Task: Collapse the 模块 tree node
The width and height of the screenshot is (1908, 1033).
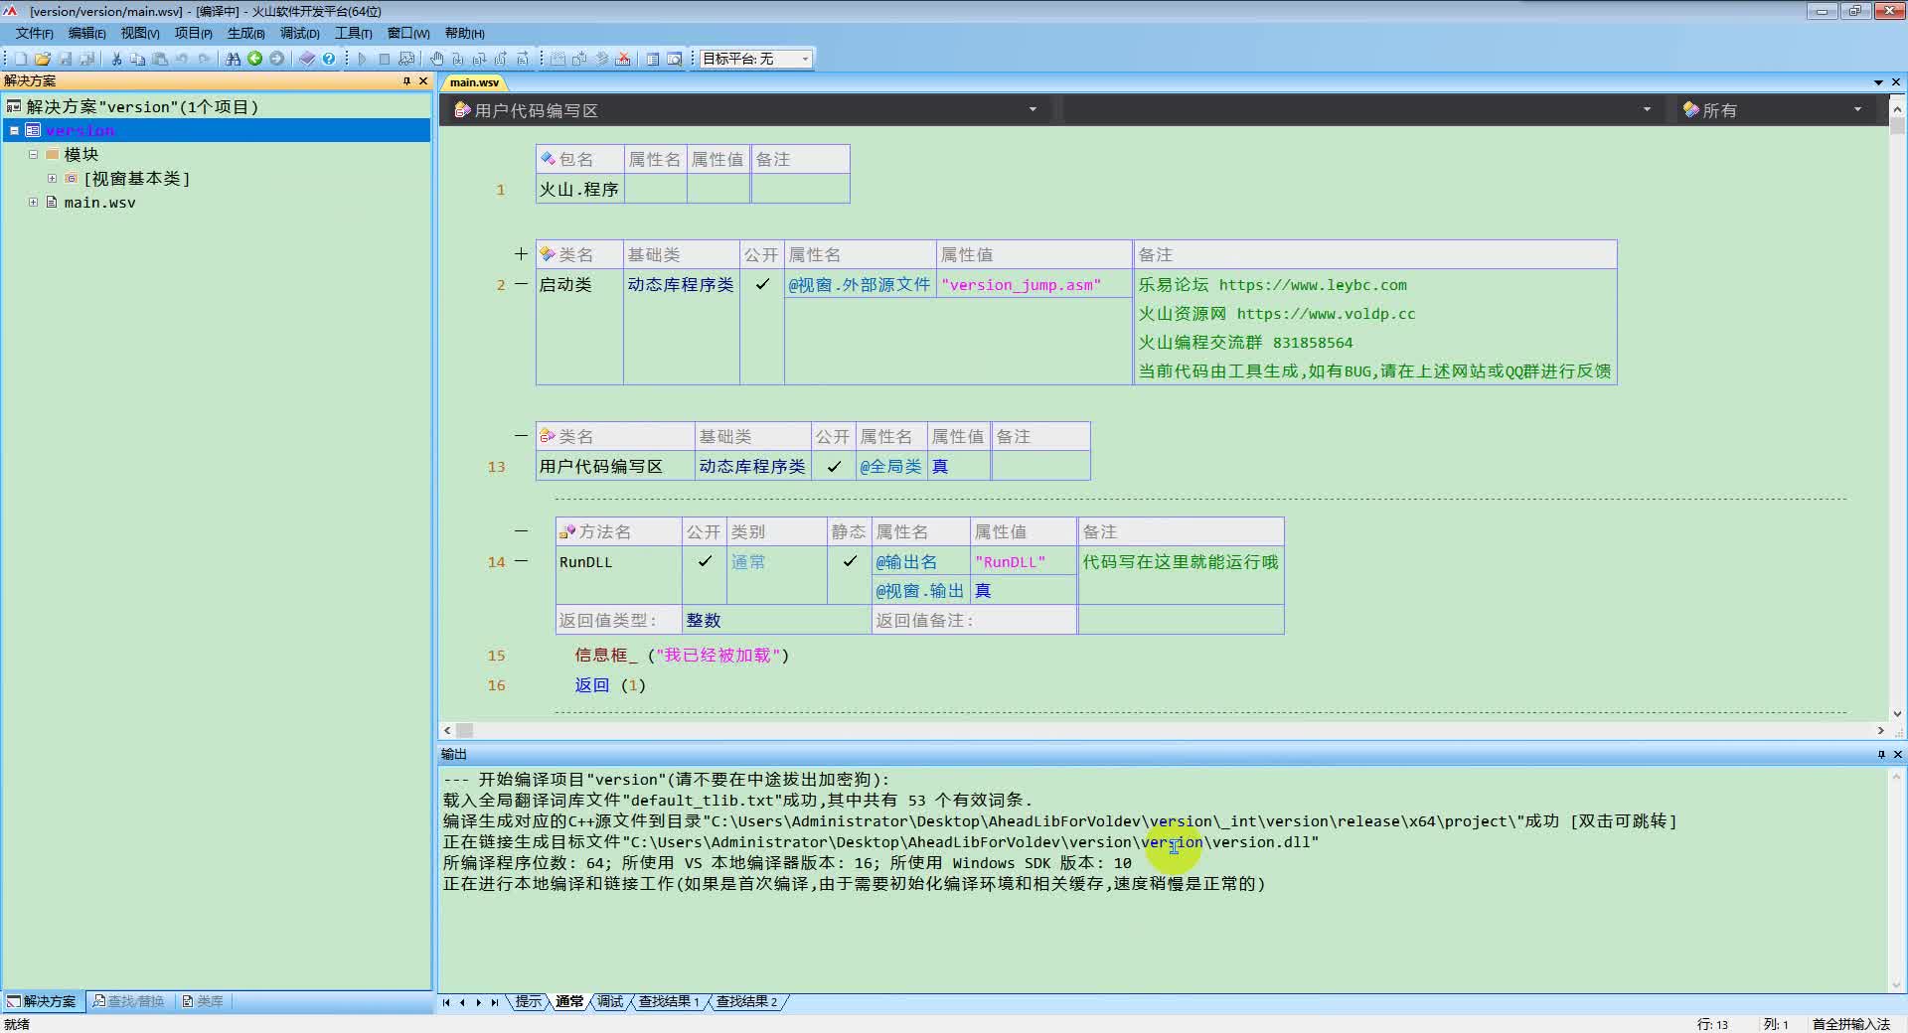Action: [x=33, y=154]
